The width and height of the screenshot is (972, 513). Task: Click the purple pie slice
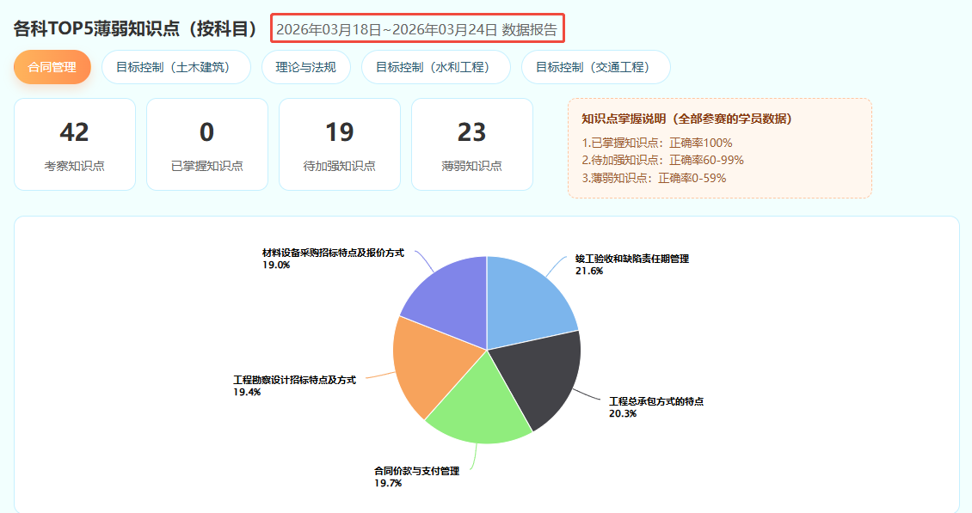[x=447, y=295]
